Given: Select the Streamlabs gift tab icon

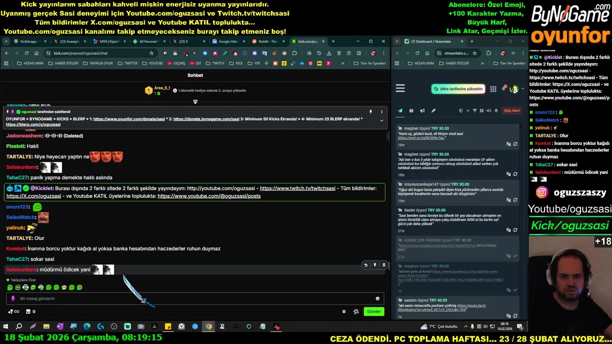Looking at the screenshot, I should pyautogui.click(x=411, y=110).
